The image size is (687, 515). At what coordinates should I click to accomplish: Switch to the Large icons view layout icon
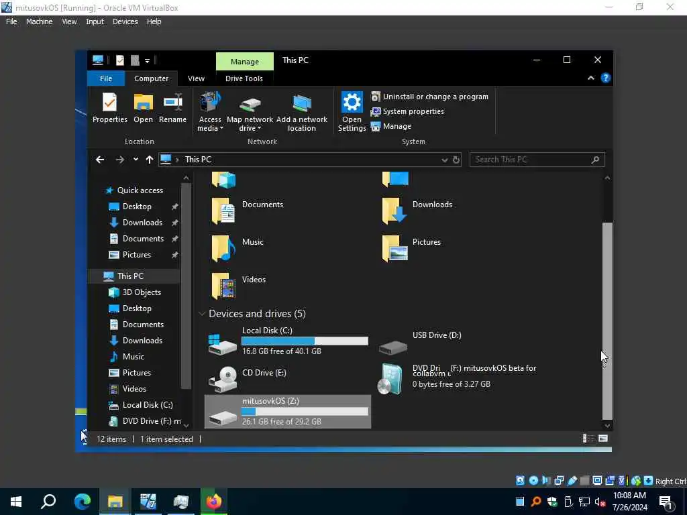pyautogui.click(x=603, y=439)
